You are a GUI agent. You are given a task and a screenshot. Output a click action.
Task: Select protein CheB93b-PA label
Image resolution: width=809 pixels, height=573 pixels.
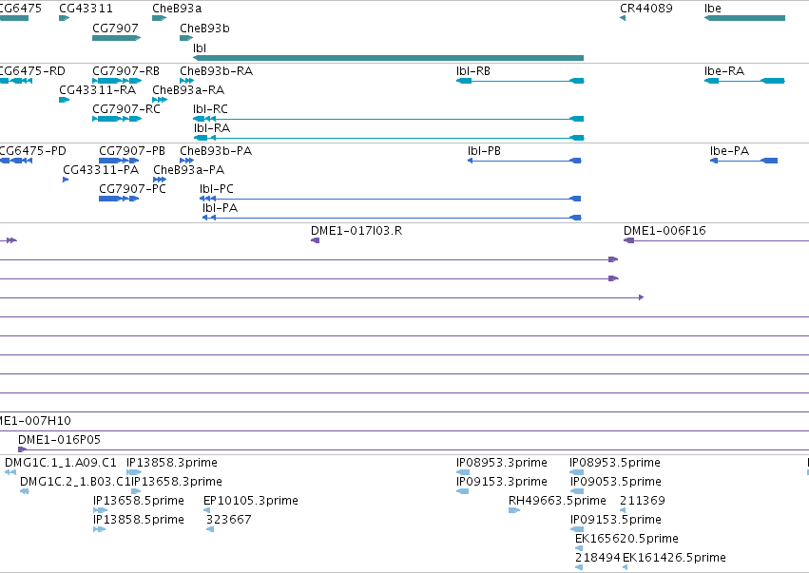[x=216, y=151]
